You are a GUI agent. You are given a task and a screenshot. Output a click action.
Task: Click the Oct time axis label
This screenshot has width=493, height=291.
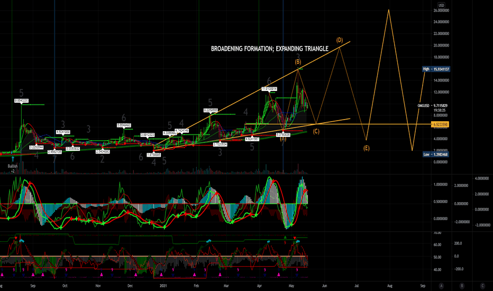(65, 286)
